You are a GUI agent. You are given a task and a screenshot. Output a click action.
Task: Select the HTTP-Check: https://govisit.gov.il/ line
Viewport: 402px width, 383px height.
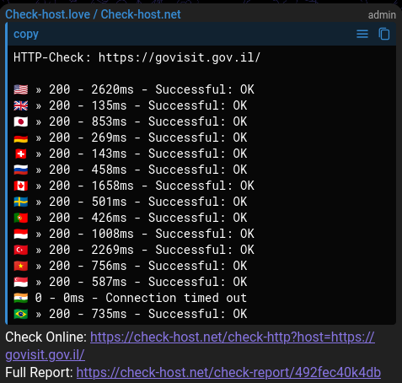tap(137, 57)
